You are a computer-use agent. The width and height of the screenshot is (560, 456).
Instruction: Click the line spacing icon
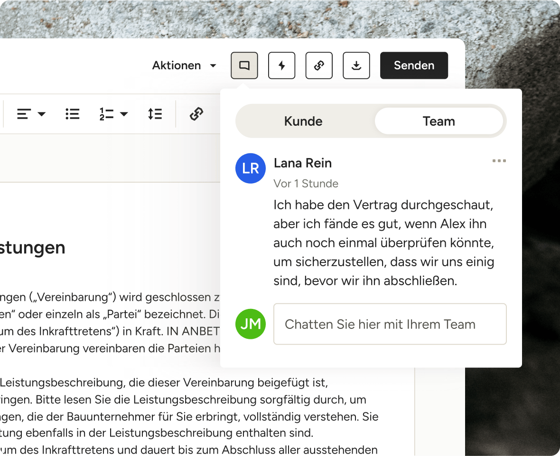tap(155, 114)
